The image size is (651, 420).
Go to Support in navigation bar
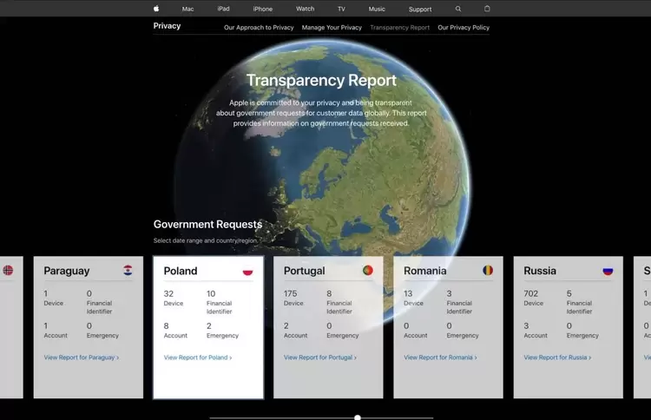420,9
